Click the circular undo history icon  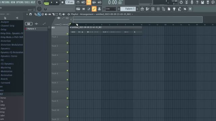(181, 2)
